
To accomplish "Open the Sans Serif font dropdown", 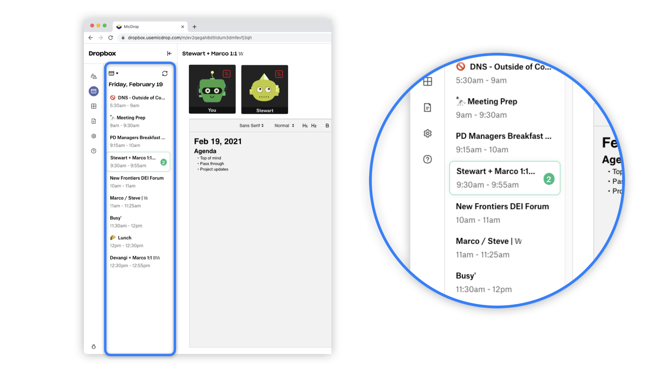I will click(x=251, y=125).
